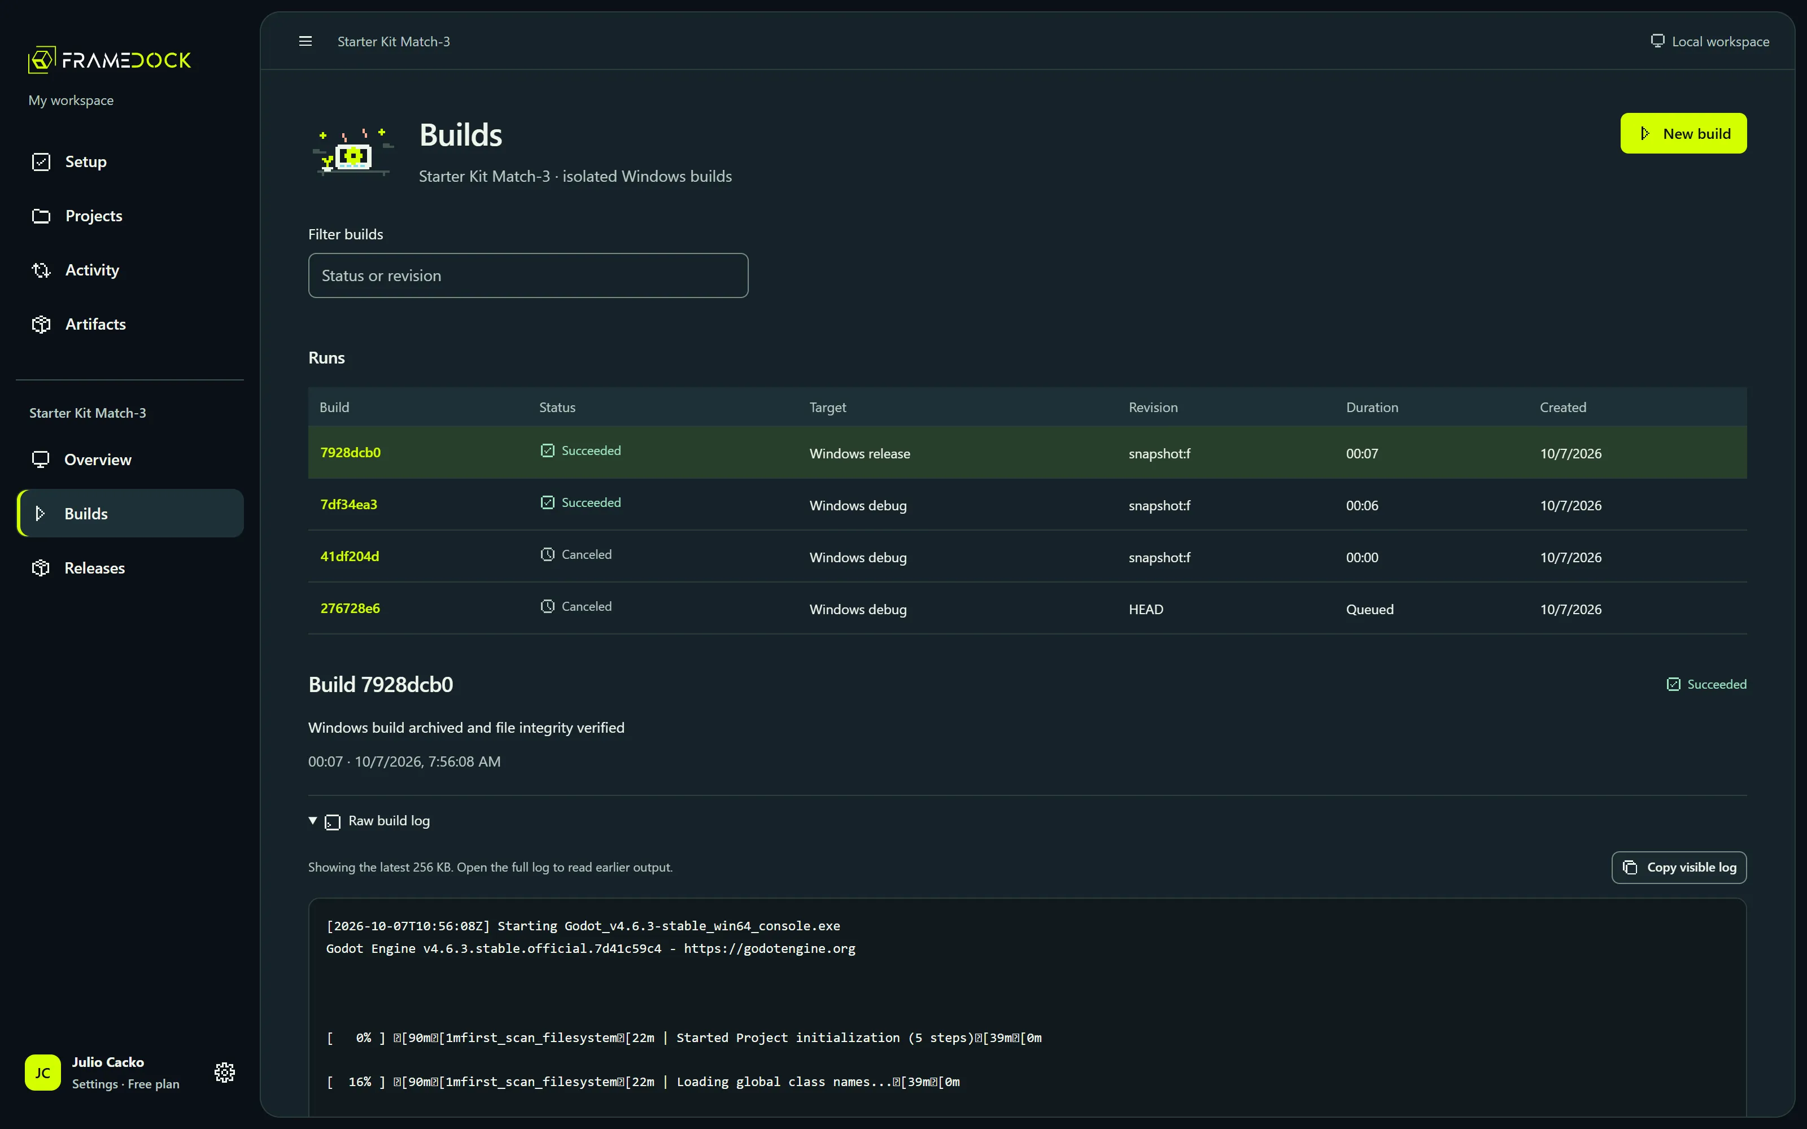
Task: Click Succeeded icon in 7df34ea3 row
Action: [547, 502]
